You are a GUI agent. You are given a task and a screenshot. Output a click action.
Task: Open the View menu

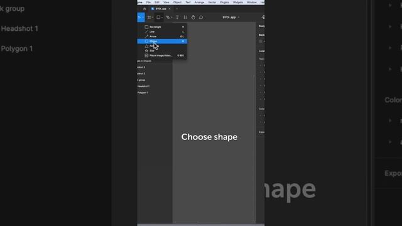click(x=166, y=3)
